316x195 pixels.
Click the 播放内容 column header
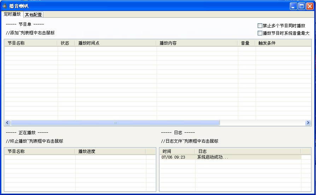coord(197,43)
